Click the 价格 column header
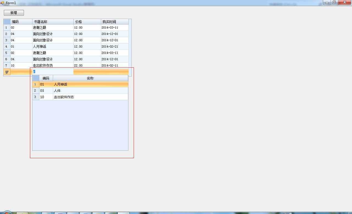Viewport: 352px width, 214px height. tap(87, 22)
